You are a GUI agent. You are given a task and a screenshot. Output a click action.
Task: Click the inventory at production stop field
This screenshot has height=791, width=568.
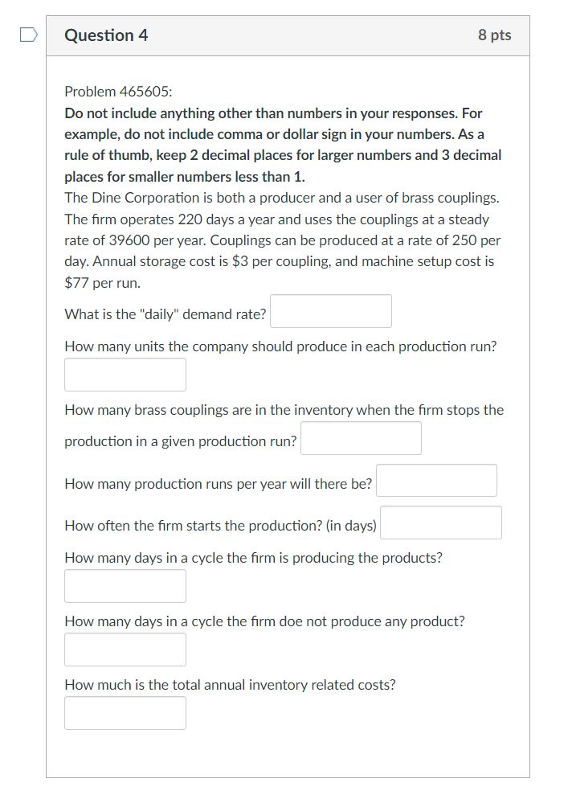pyautogui.click(x=360, y=436)
